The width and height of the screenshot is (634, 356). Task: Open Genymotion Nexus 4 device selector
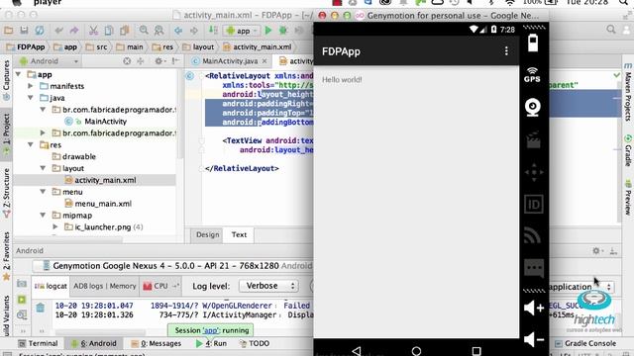click(x=174, y=266)
